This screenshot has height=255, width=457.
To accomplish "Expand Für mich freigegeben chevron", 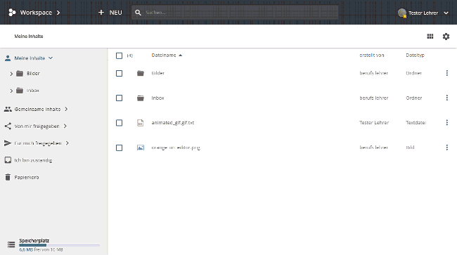I will click(67, 143).
